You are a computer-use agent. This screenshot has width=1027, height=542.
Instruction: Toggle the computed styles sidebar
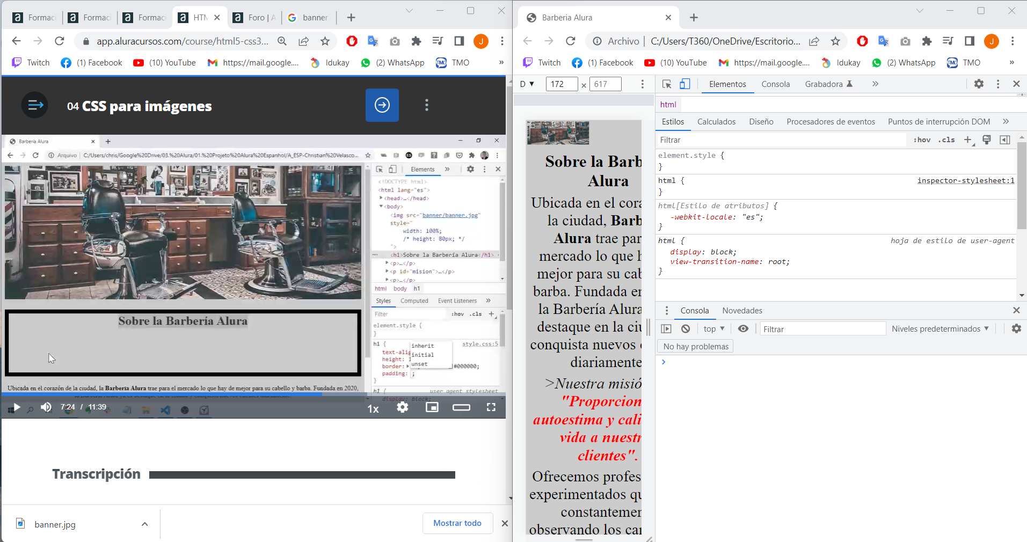(x=1005, y=140)
